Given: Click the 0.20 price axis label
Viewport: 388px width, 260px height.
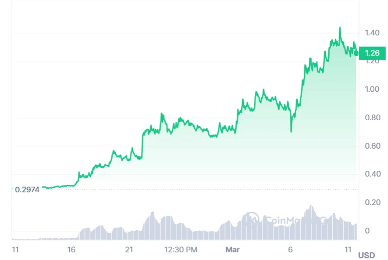Looking at the screenshot, I should click(x=372, y=202).
